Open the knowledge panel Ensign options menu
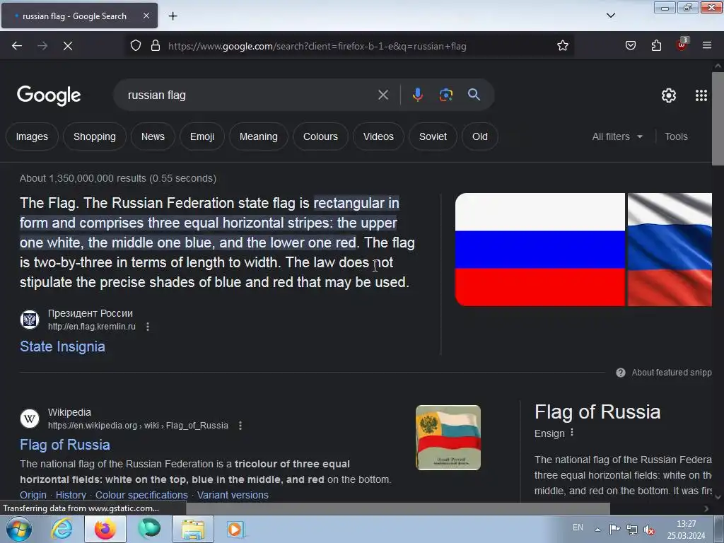Screen dimensions: 724x543 point(571,433)
